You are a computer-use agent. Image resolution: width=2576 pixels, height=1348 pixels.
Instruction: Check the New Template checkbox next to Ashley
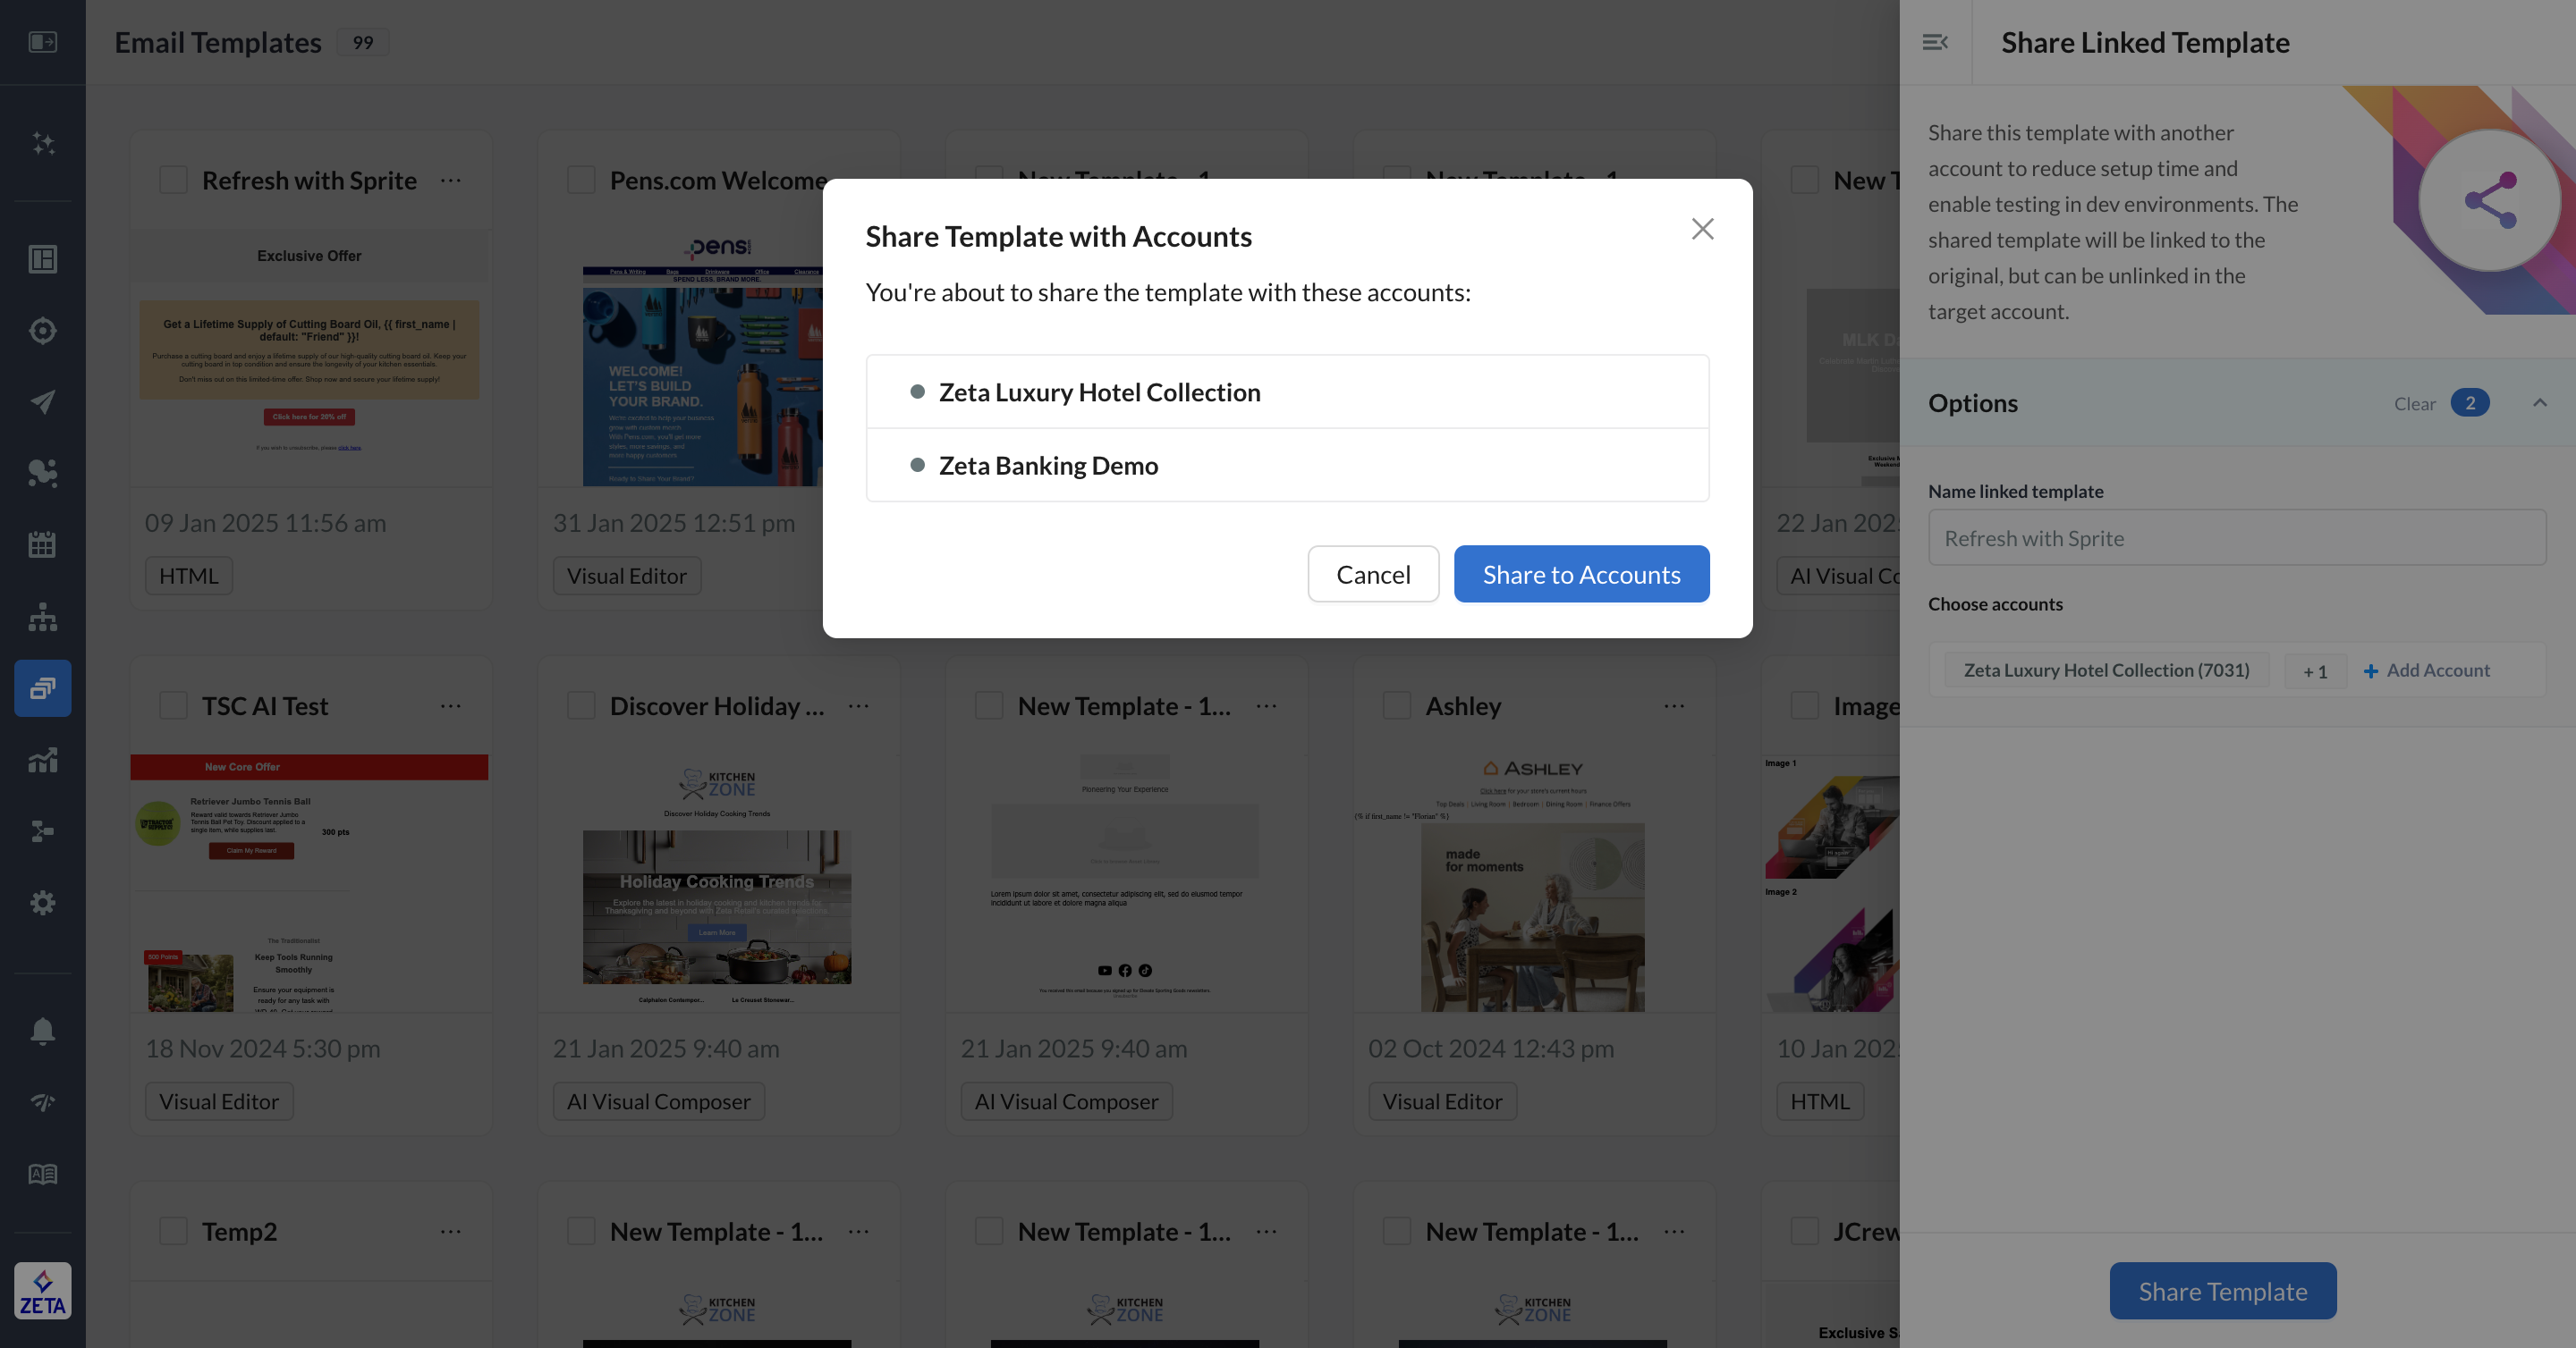tap(988, 705)
